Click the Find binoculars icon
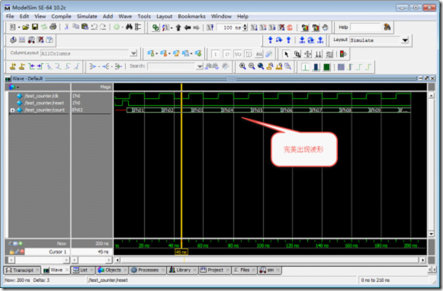 129,27
